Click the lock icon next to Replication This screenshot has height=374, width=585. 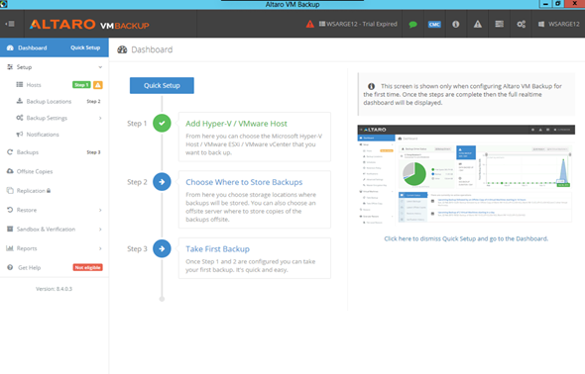pos(49,191)
